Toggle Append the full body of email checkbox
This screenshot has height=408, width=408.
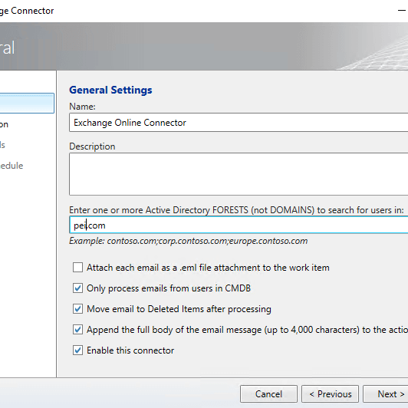point(77,330)
